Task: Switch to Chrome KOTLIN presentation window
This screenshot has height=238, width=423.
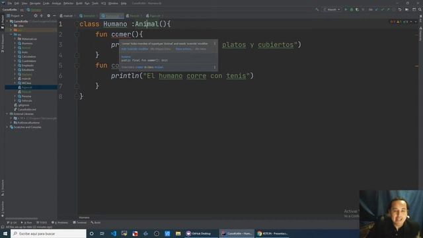Action: coord(272,233)
